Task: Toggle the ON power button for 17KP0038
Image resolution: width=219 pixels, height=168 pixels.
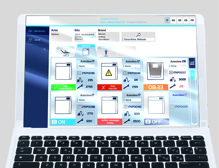Action: click(63, 122)
